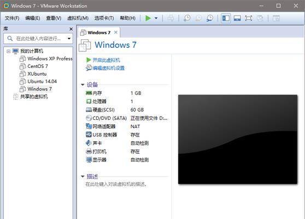Select Ubuntu 14.04 virtual machine

pos(42,82)
